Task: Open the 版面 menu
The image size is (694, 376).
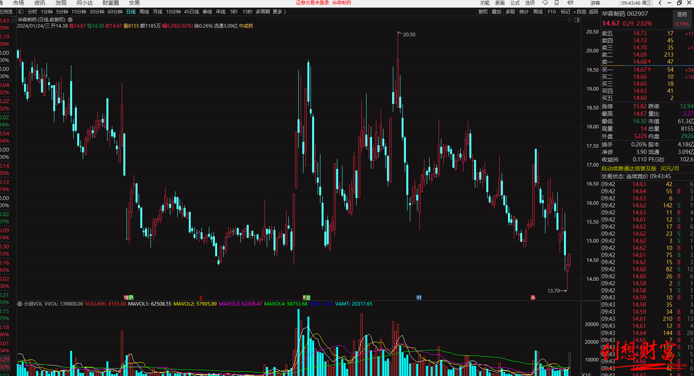Action: click(500, 3)
